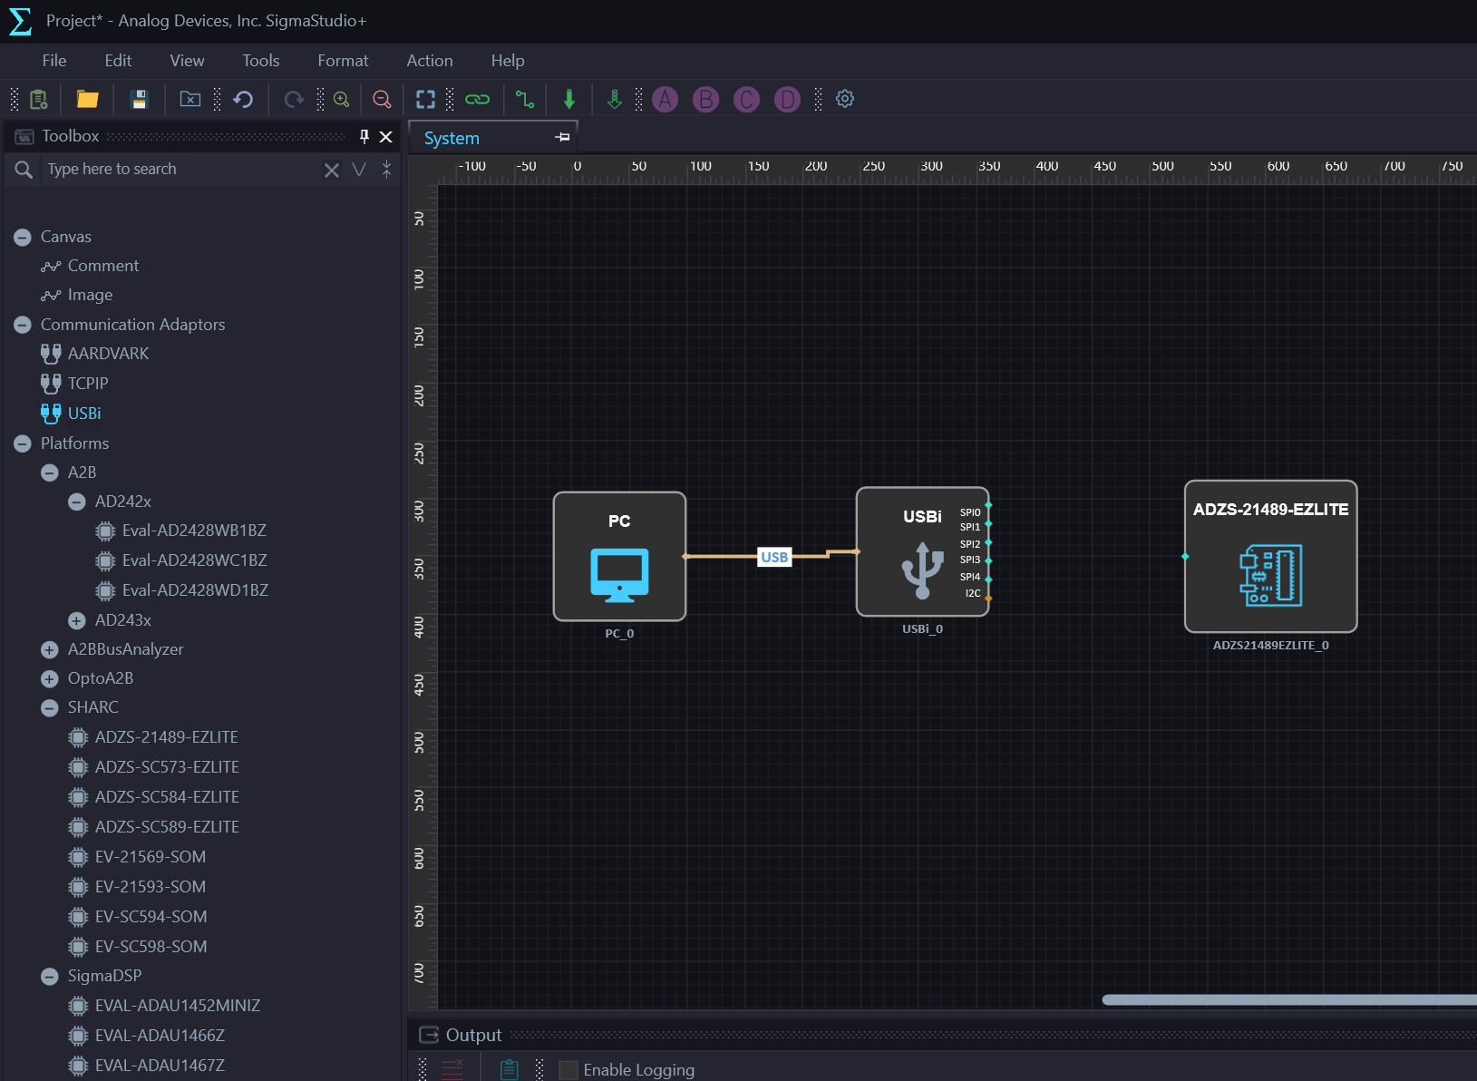Click the Undo toolbar icon

click(x=243, y=99)
